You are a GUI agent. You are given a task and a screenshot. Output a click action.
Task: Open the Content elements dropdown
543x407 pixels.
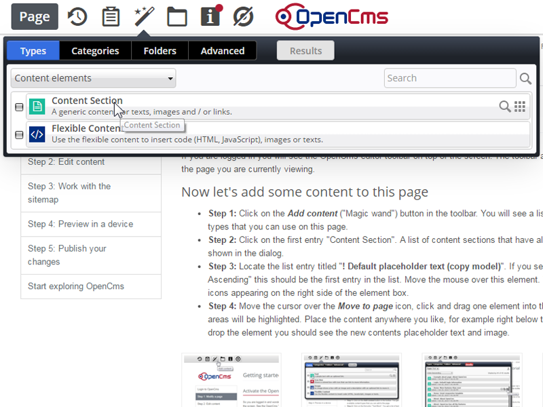pos(93,78)
